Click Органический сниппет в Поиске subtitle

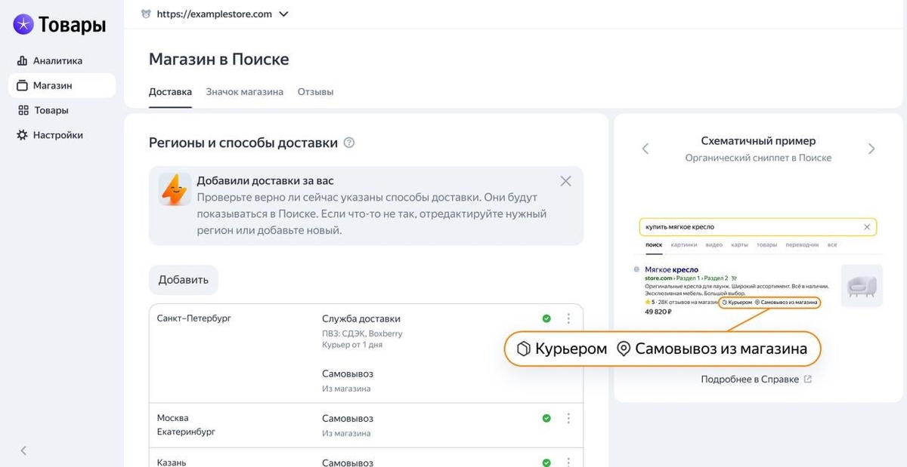[758, 158]
